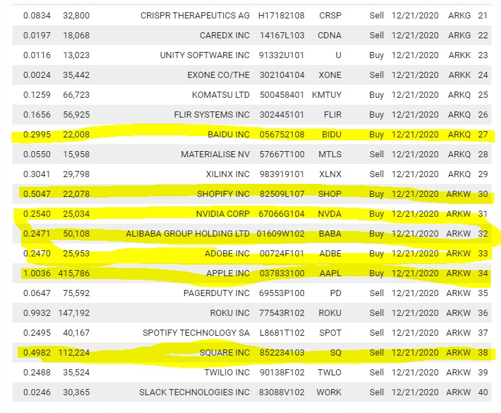Select CUSIP 67066G104

(281, 213)
